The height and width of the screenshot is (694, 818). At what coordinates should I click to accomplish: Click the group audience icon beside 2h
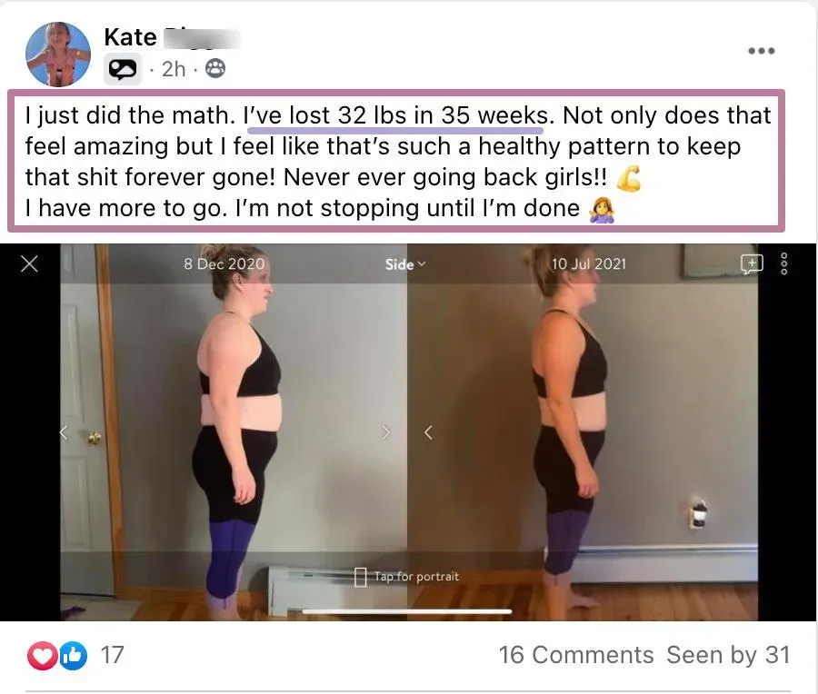point(214,68)
